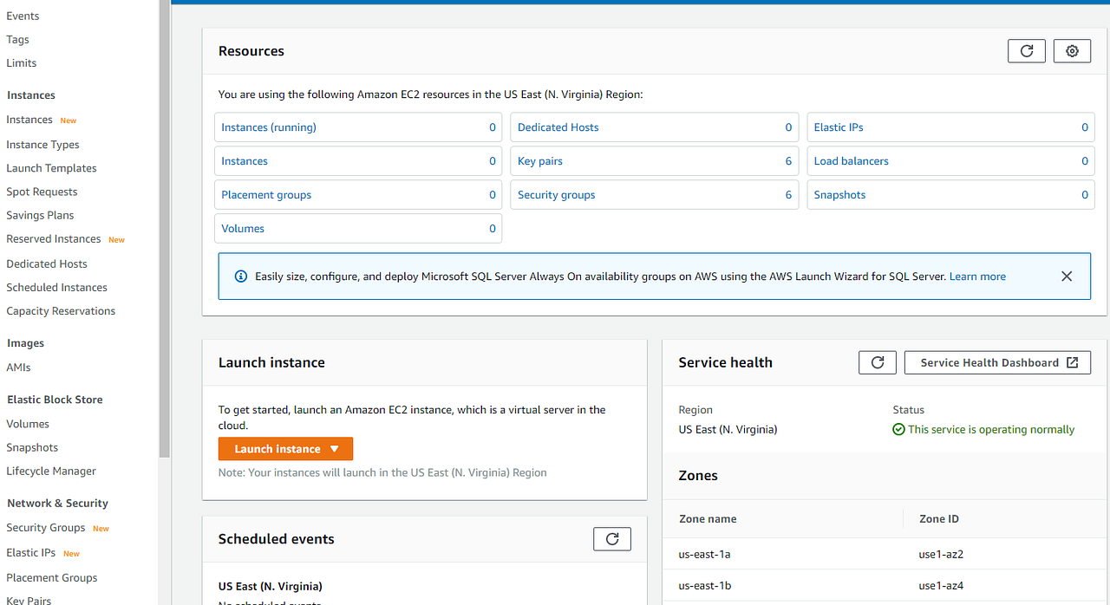Viewport: 1110px width, 605px height.
Task: Dismiss the SQL Server Launch Wizard banner
Action: point(1067,276)
